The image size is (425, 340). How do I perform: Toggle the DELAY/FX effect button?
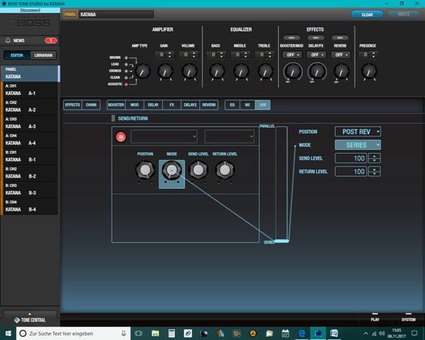(316, 37)
